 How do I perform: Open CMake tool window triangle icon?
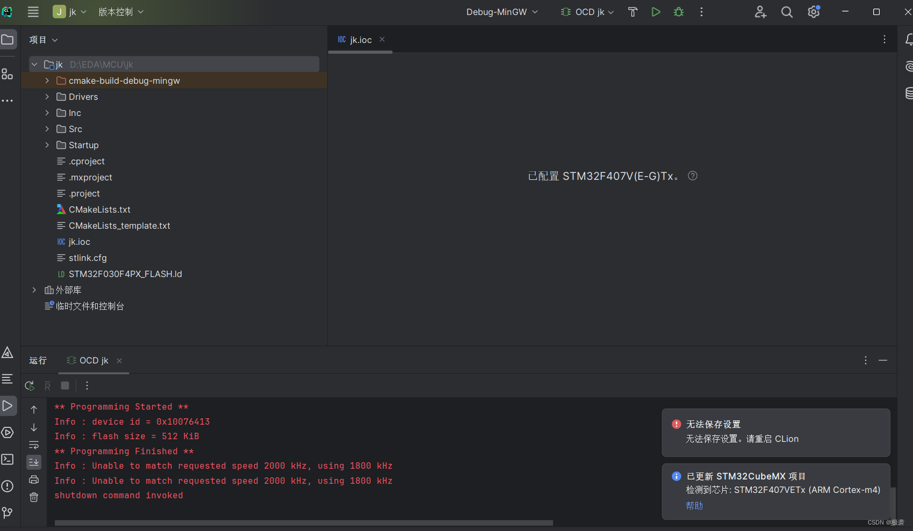click(8, 352)
